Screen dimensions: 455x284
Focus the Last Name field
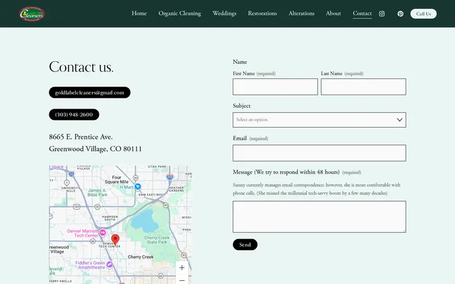pos(363,86)
